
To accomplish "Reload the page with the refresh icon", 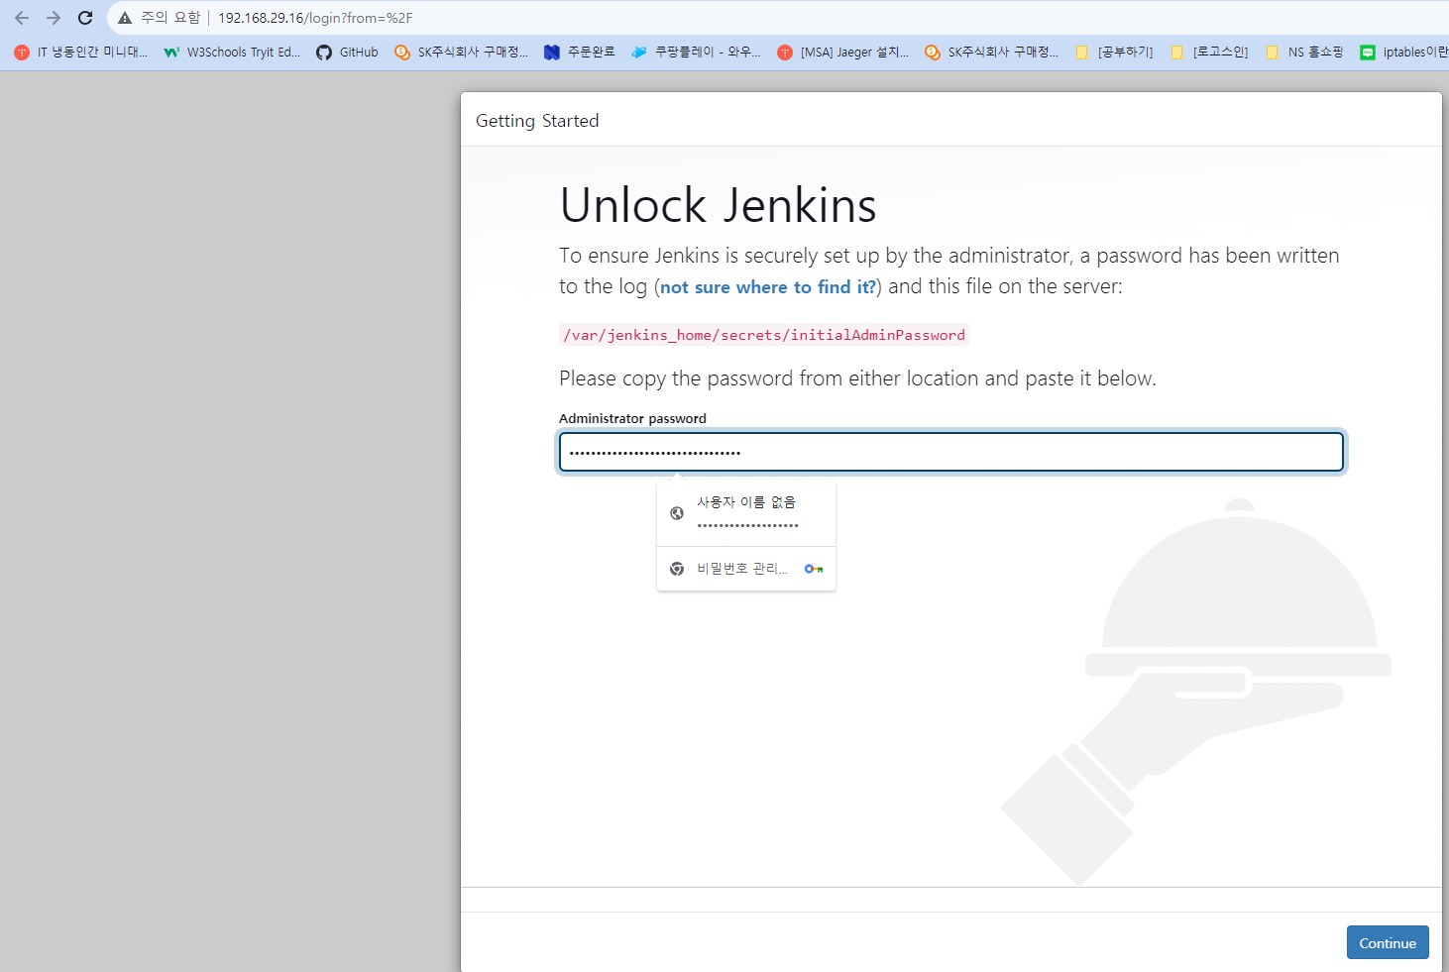I will (x=85, y=18).
